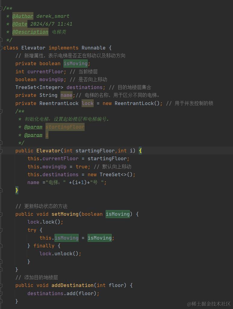This screenshot has width=233, height=309.
Task: Click the Runnable interface name
Action: coord(93,48)
